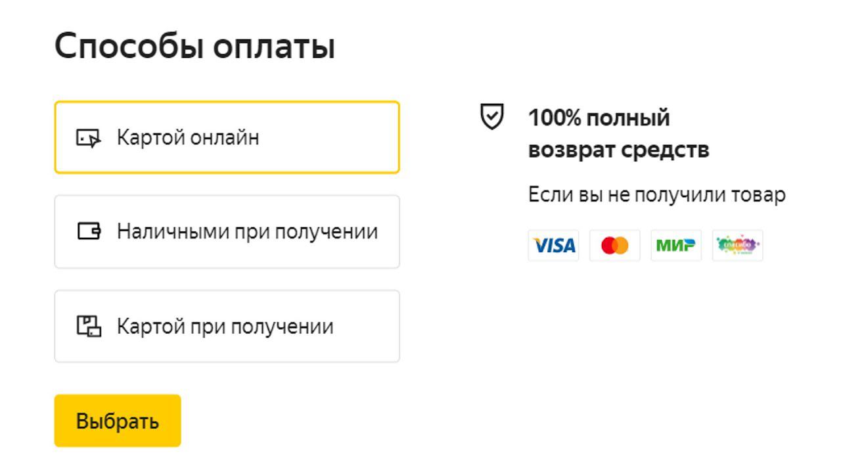Click the Mastercard logo
The width and height of the screenshot is (841, 473).
point(614,246)
